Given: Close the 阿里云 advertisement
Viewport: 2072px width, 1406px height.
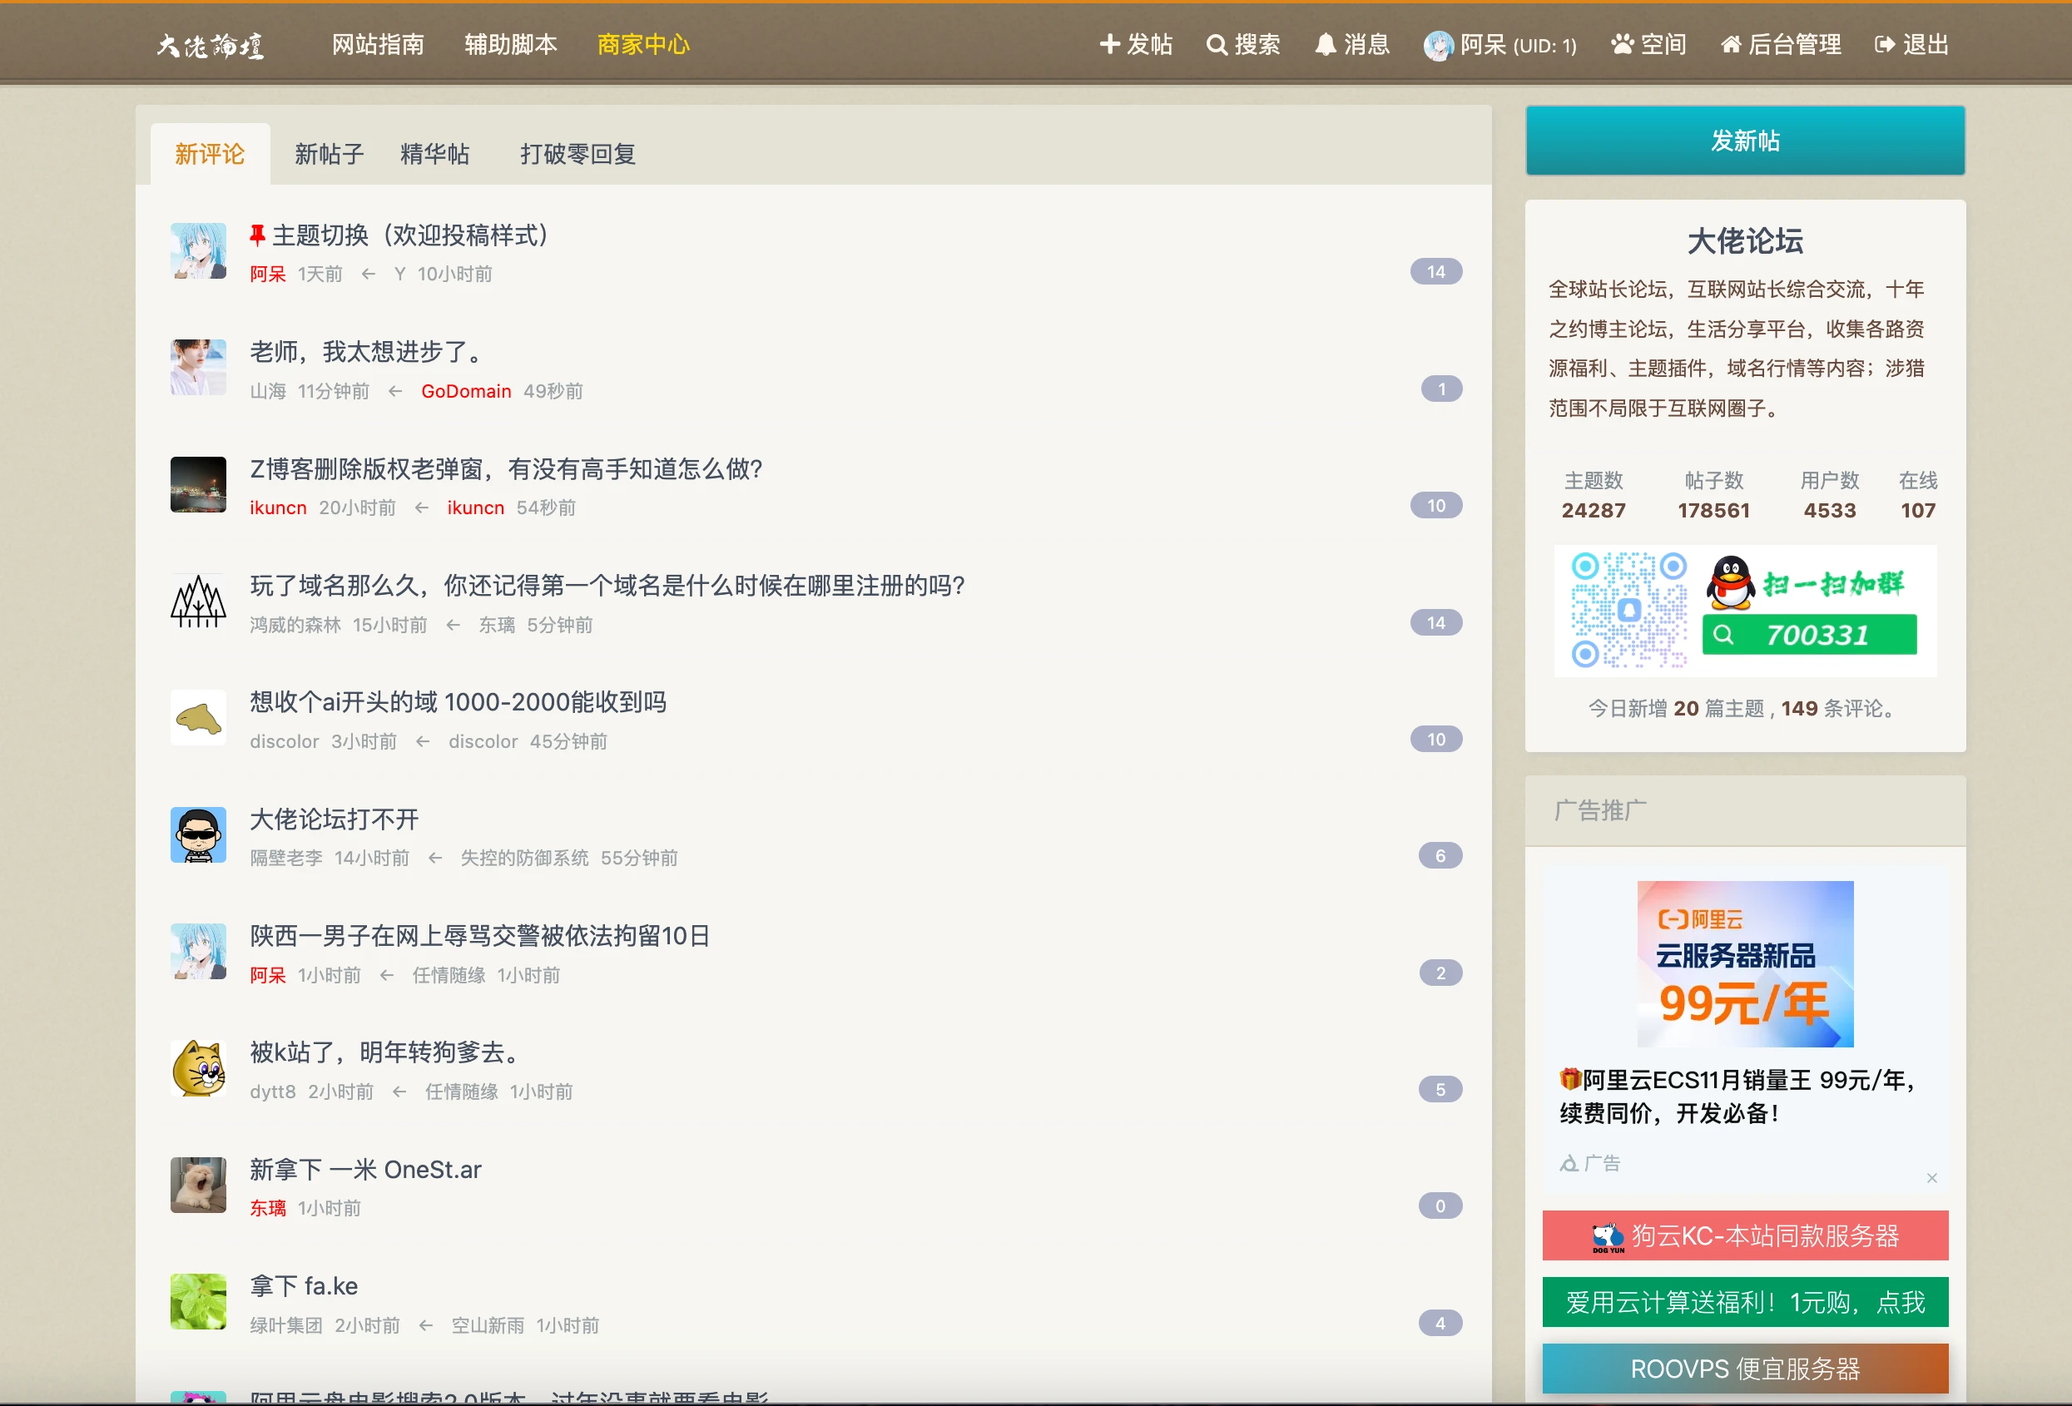Looking at the screenshot, I should tap(1932, 1178).
